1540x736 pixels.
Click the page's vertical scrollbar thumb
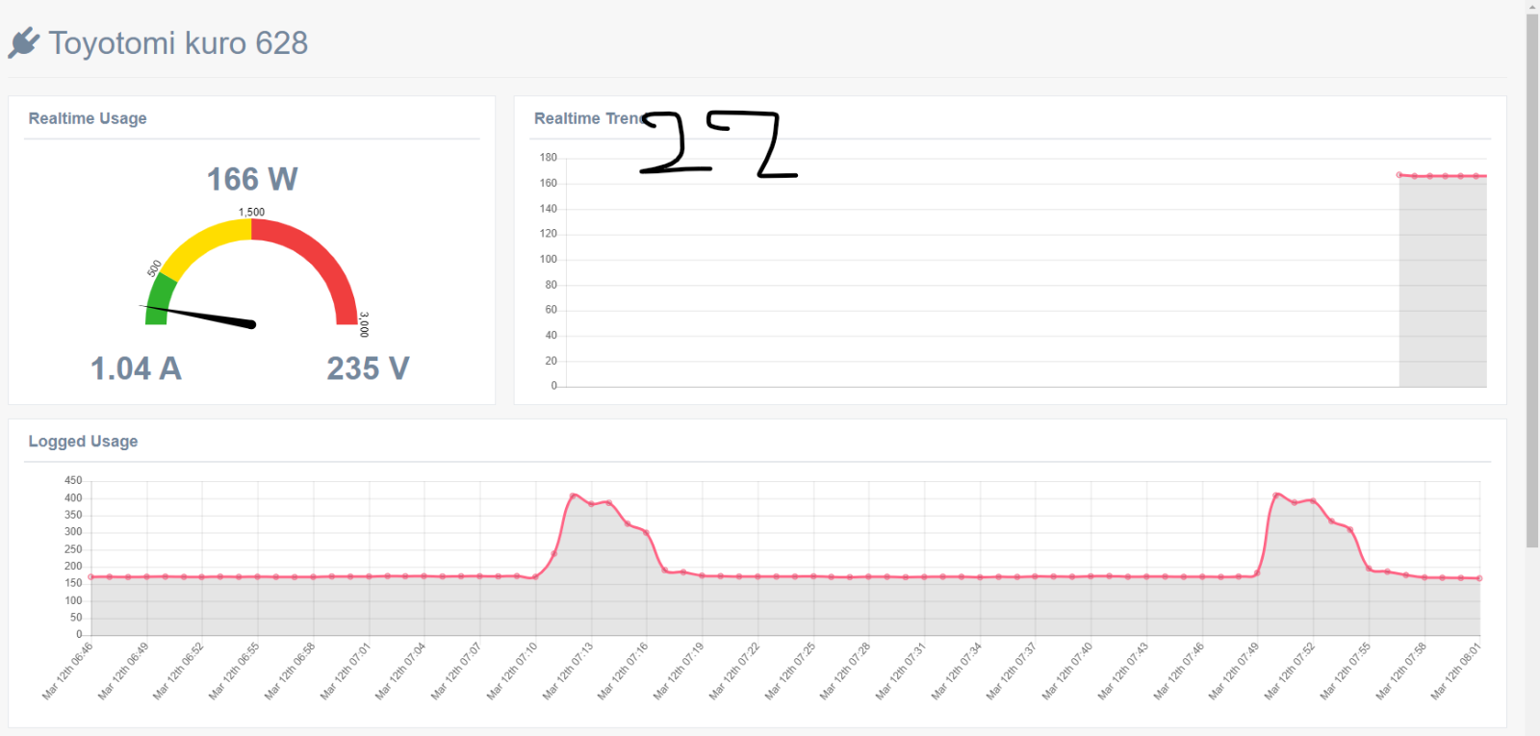coord(1532,281)
